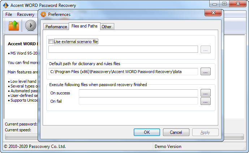Click the open file toolbar icon

tap(14, 25)
